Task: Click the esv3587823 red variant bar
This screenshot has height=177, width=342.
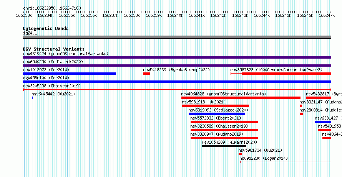Action: coord(286,74)
